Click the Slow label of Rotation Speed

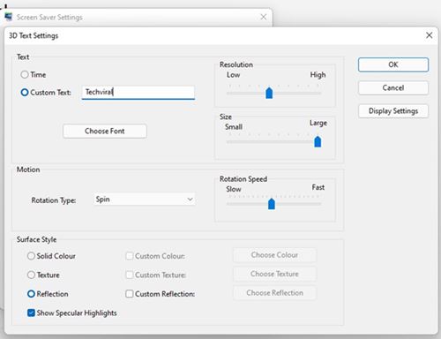[x=234, y=189]
